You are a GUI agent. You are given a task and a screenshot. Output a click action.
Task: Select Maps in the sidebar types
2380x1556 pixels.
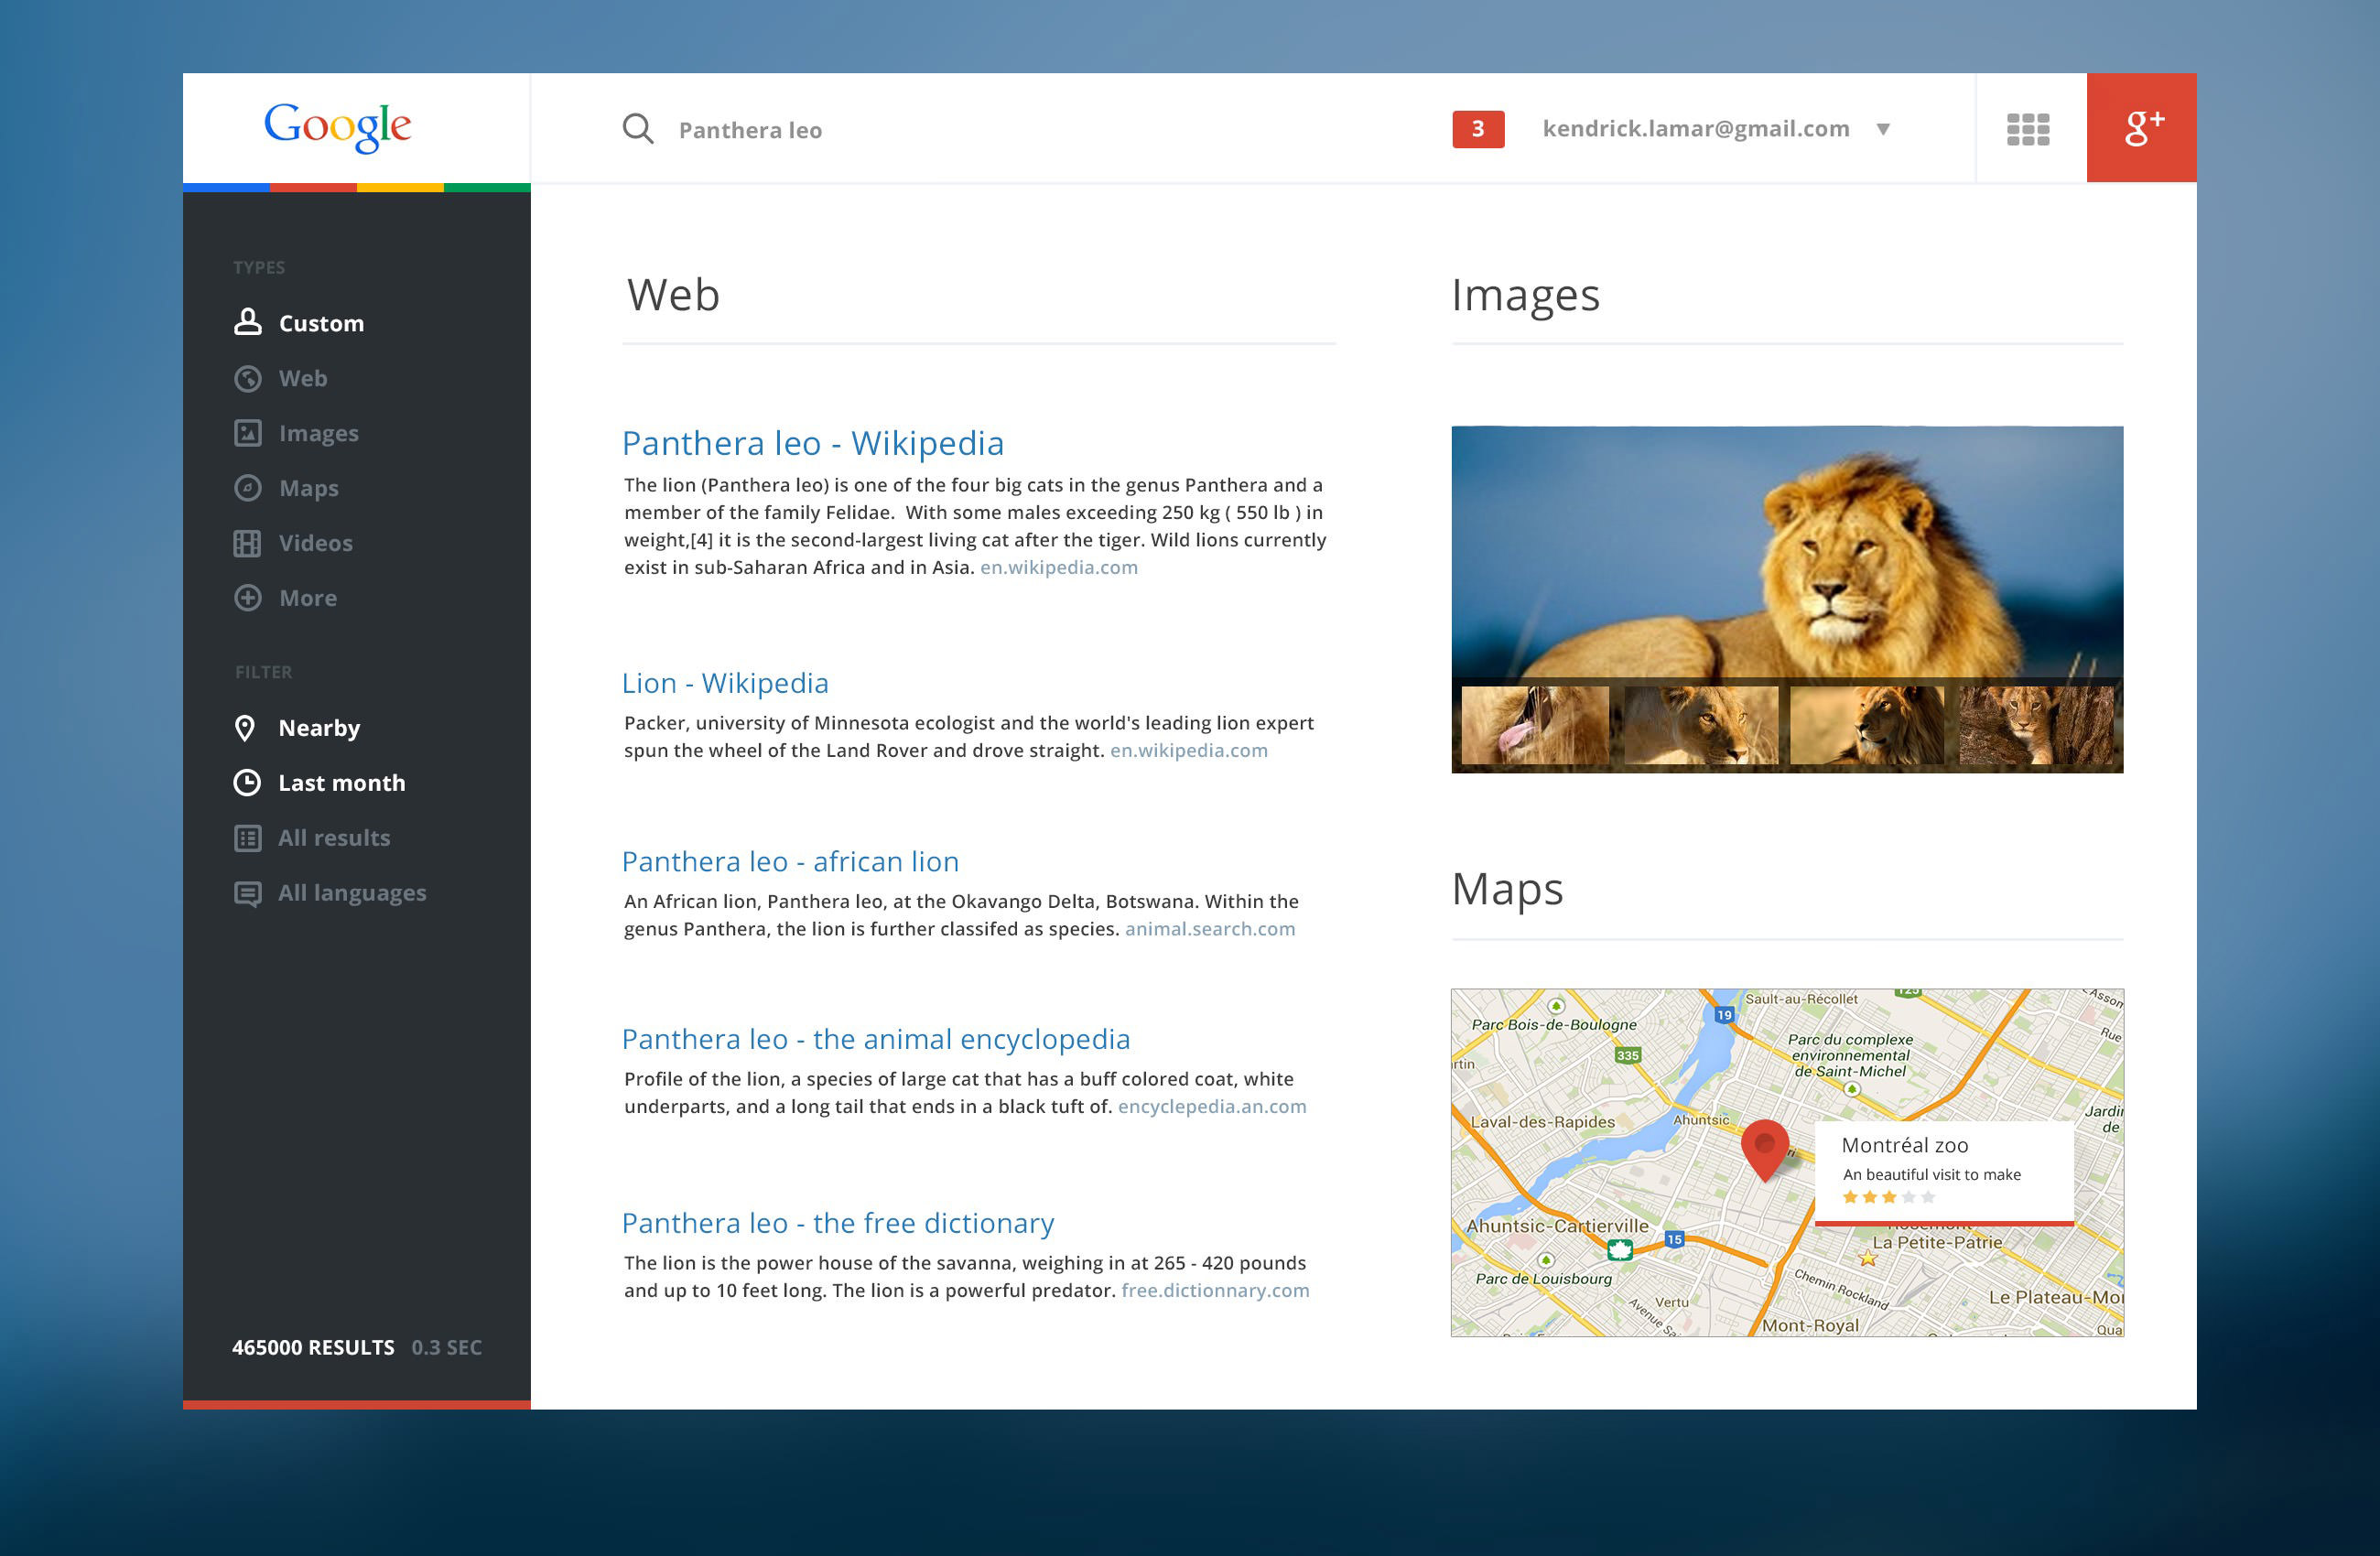(x=286, y=488)
